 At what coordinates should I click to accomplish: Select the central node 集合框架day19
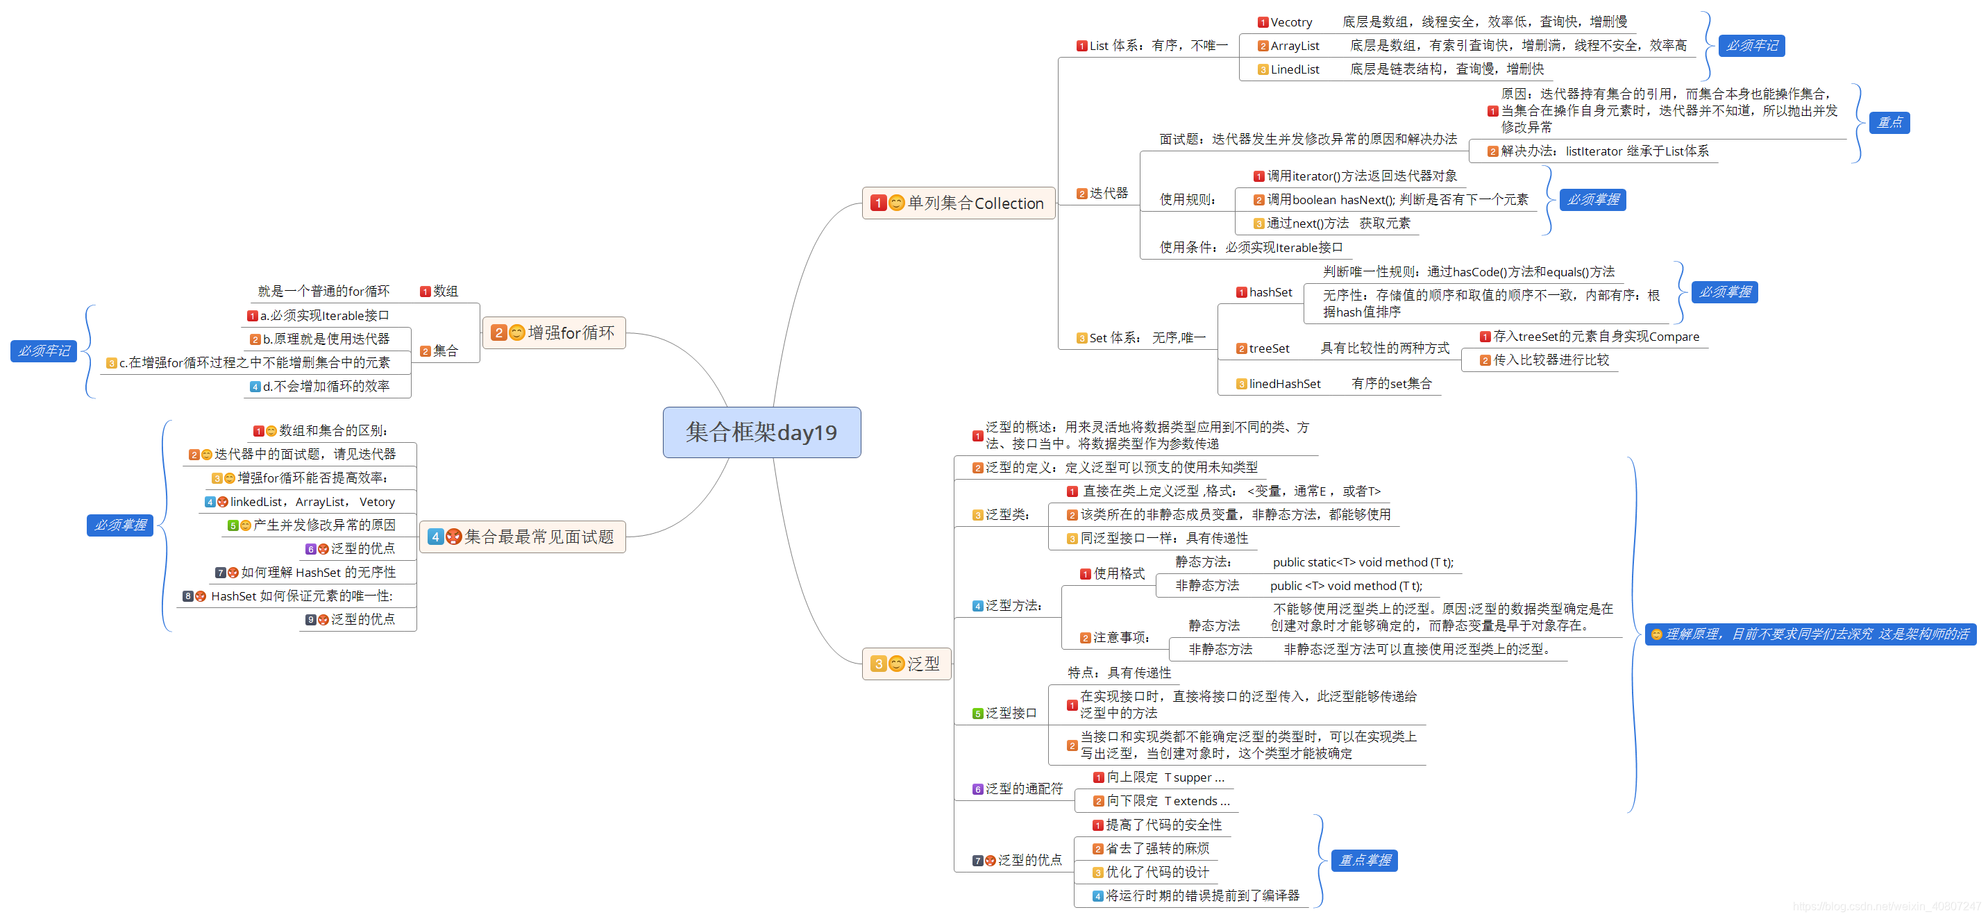[761, 432]
